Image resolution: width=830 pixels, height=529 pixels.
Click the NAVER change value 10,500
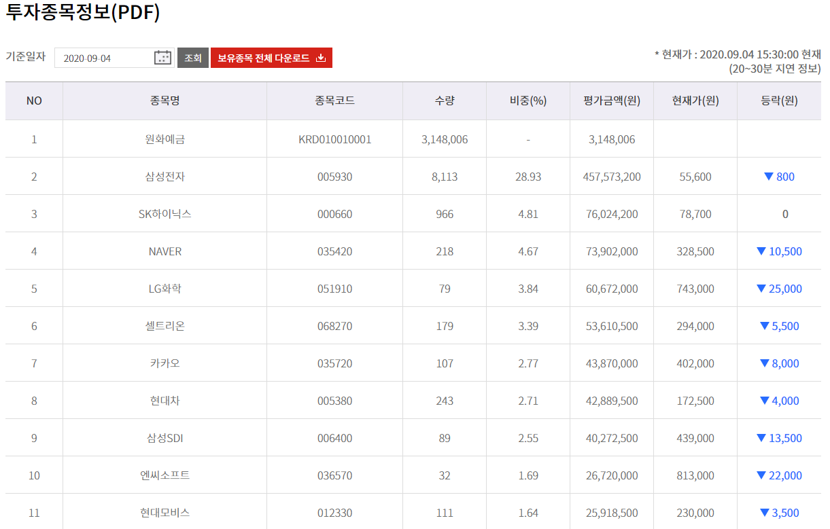pos(779,251)
